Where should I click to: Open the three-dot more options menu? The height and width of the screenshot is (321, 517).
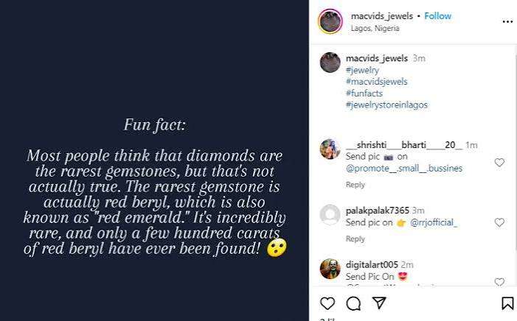[x=507, y=22]
